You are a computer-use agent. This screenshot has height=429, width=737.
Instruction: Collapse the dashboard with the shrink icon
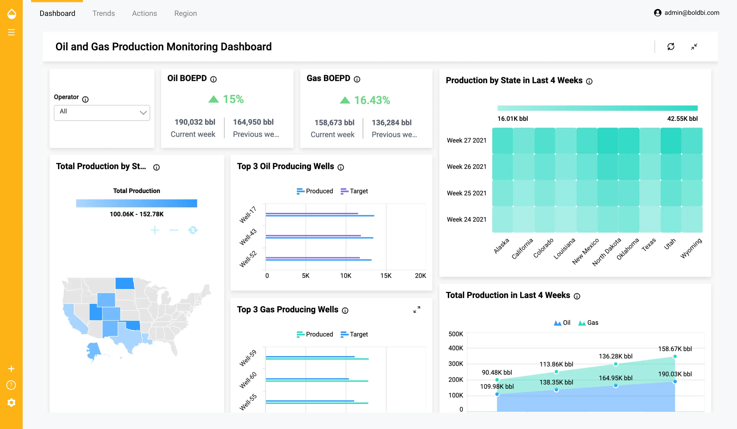pyautogui.click(x=694, y=47)
